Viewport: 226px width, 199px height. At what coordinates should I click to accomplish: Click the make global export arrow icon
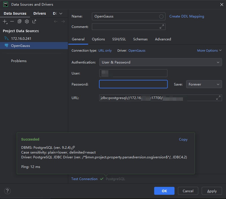pyautogui.click(x=34, y=21)
